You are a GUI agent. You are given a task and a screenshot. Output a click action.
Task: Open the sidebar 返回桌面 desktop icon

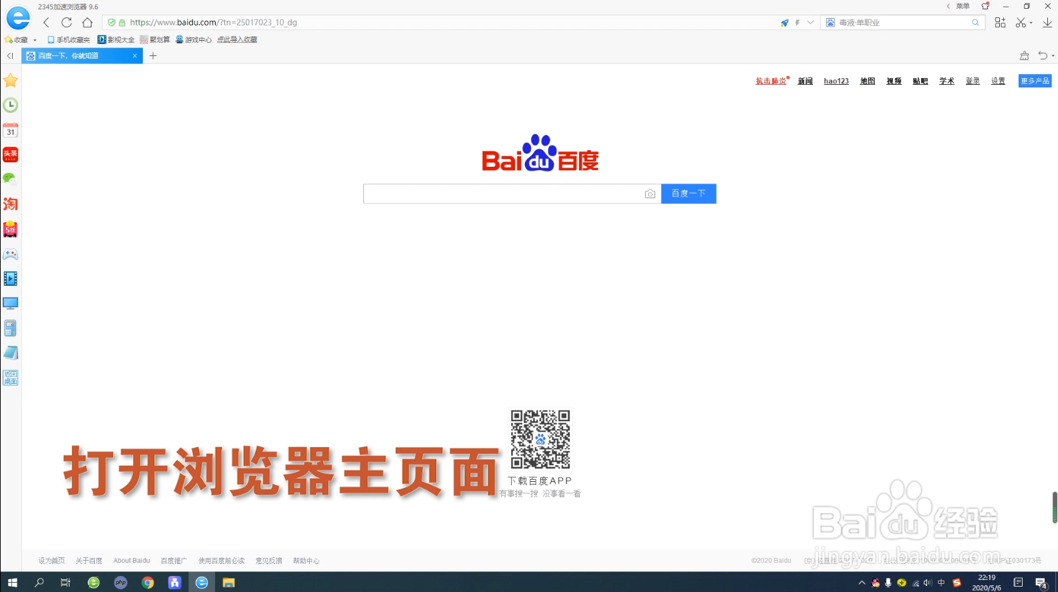pos(11,378)
